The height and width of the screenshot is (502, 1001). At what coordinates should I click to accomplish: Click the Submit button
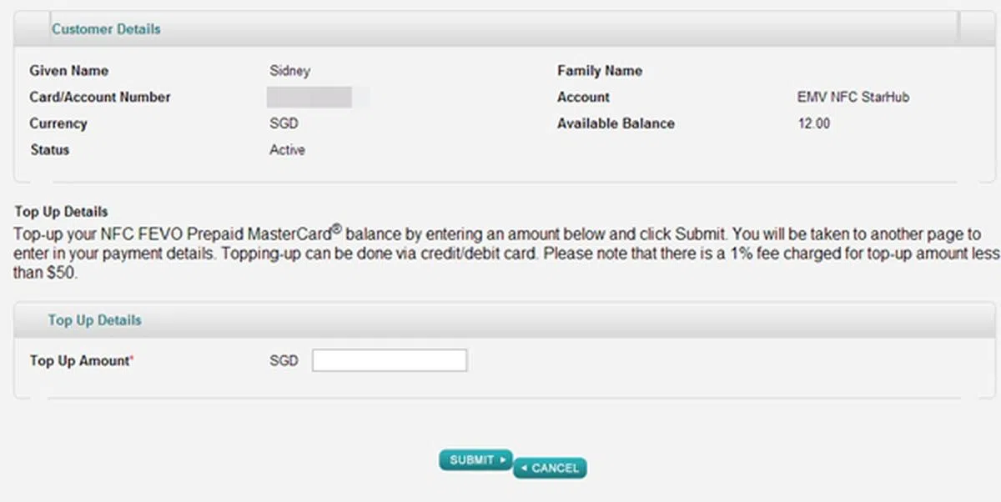(475, 460)
